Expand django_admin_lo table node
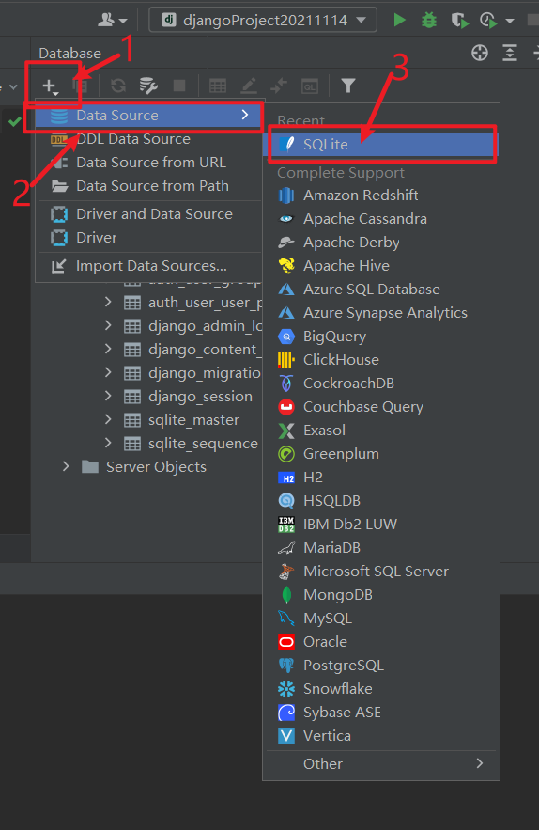This screenshot has width=539, height=830. 108,325
